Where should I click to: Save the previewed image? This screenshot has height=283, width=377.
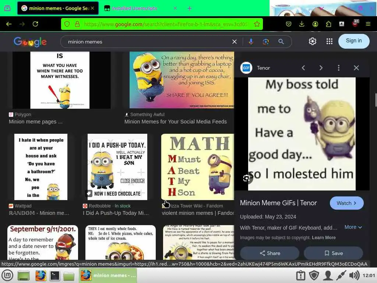(334, 253)
